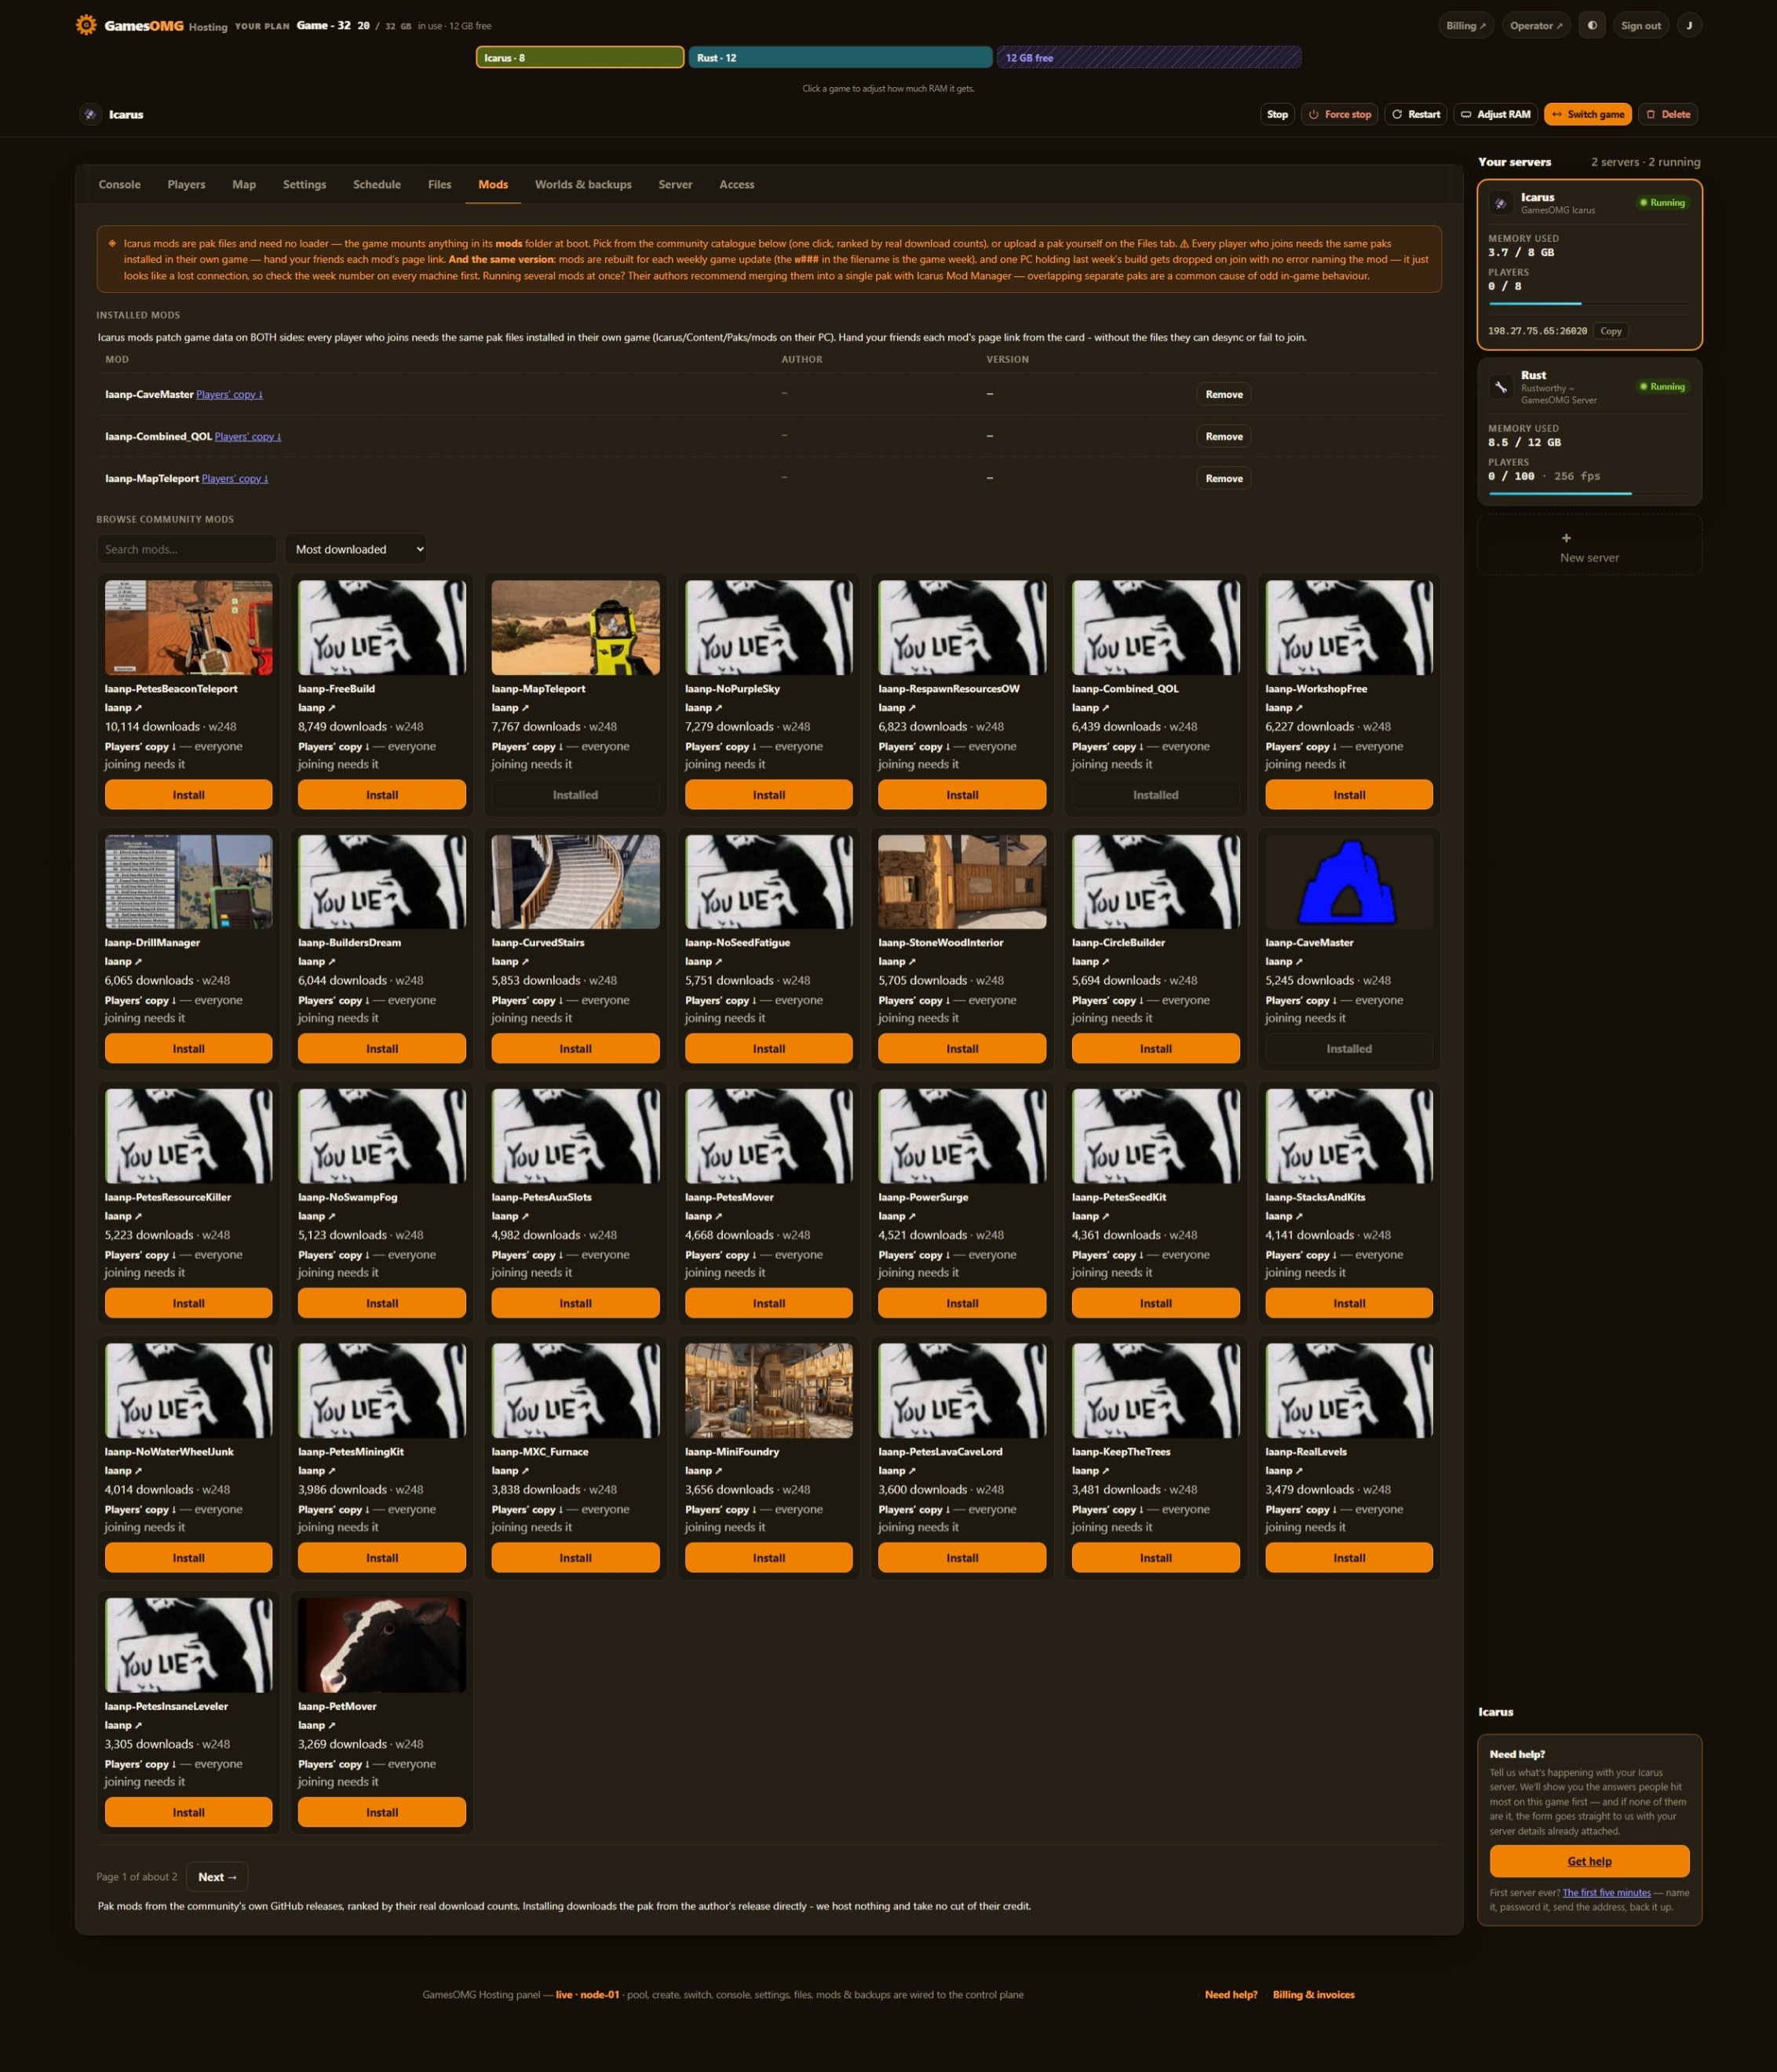Copy the Icarus server address
The image size is (1777, 2072).
pyautogui.click(x=1610, y=331)
